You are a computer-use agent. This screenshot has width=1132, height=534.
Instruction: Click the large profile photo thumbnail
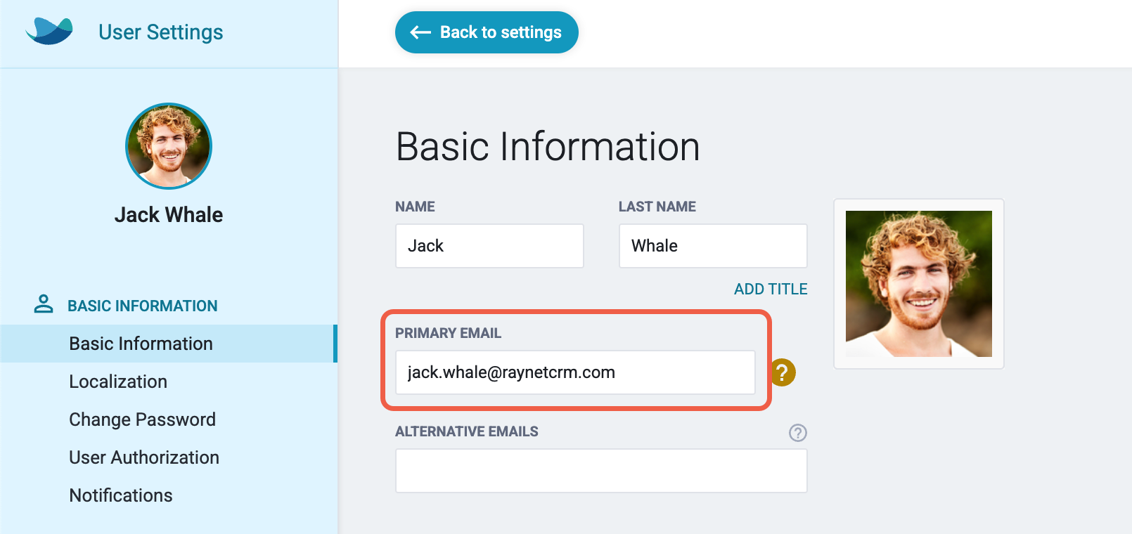point(918,284)
